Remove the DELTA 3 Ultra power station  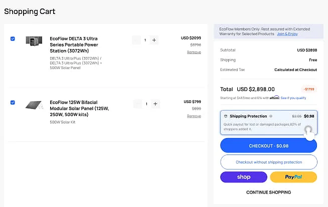[194, 52]
